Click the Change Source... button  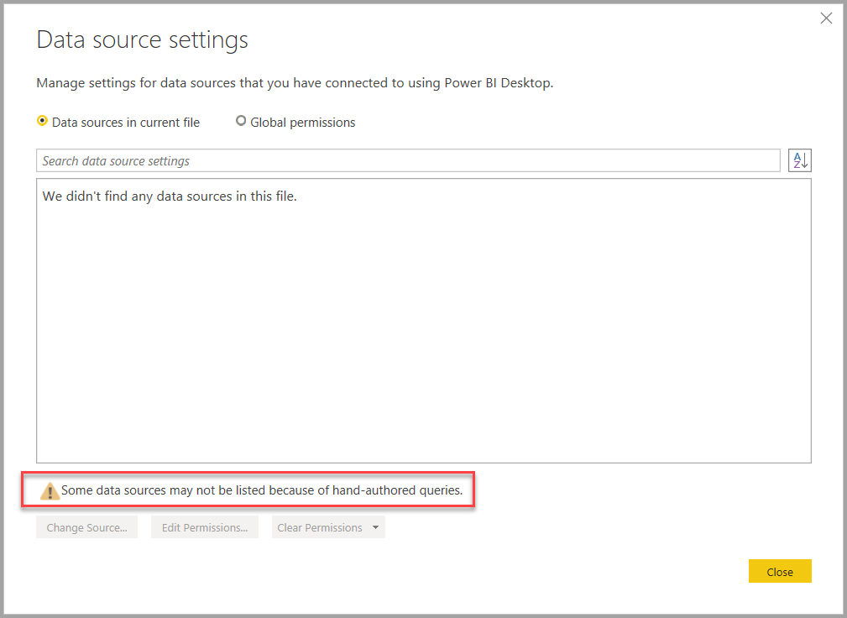[86, 527]
